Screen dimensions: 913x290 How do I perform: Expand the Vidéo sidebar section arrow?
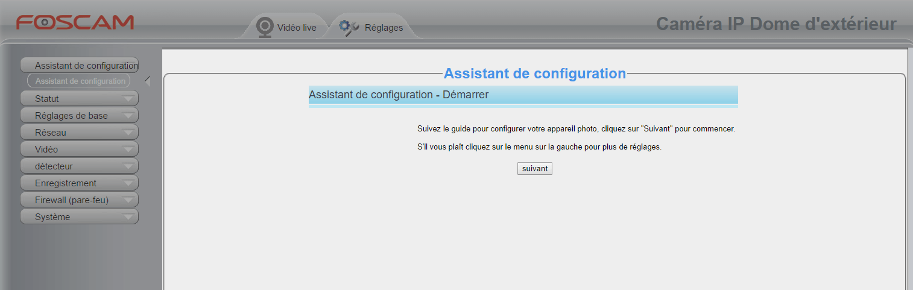pyautogui.click(x=128, y=150)
